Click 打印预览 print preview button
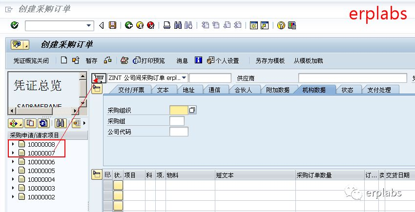 coord(149,60)
